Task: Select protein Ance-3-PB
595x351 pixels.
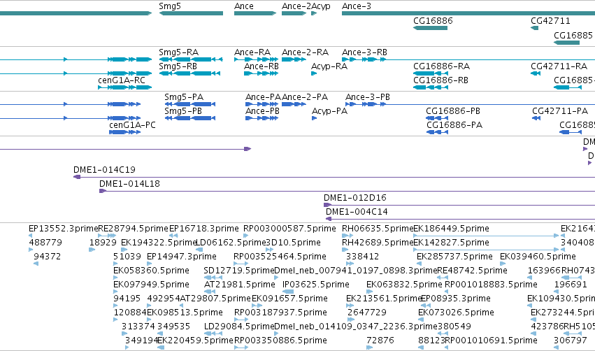Action: tap(367, 97)
